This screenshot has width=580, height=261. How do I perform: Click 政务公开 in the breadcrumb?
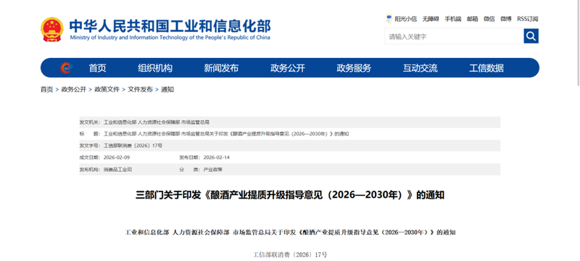74,89
